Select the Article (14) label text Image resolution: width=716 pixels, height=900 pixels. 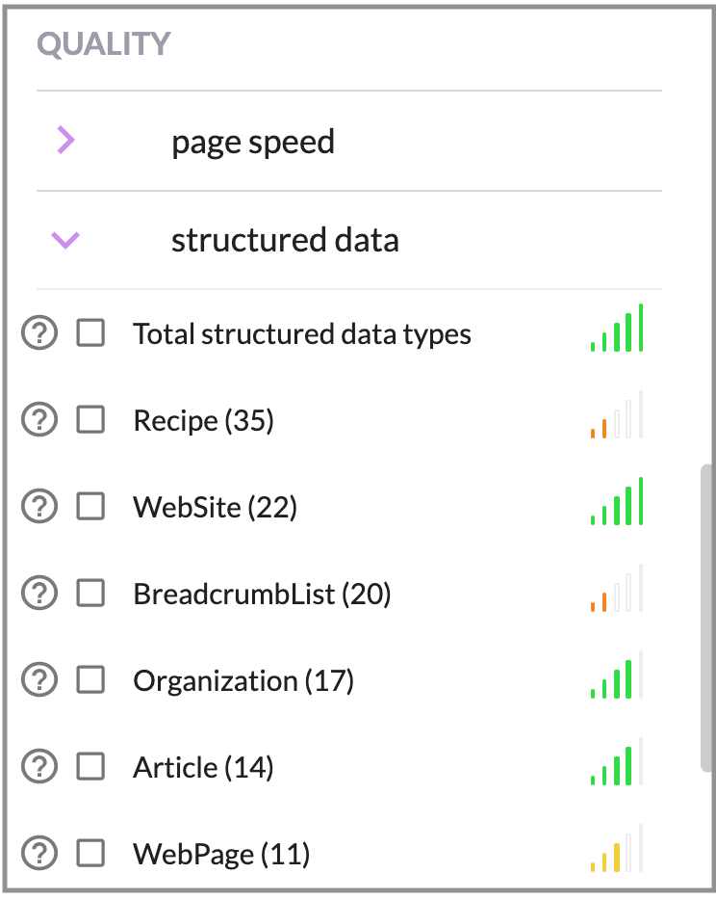coord(203,768)
